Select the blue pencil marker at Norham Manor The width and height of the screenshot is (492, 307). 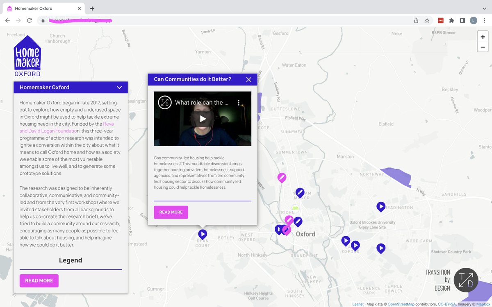click(x=300, y=192)
